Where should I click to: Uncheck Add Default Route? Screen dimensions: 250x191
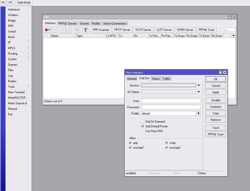coord(142,126)
